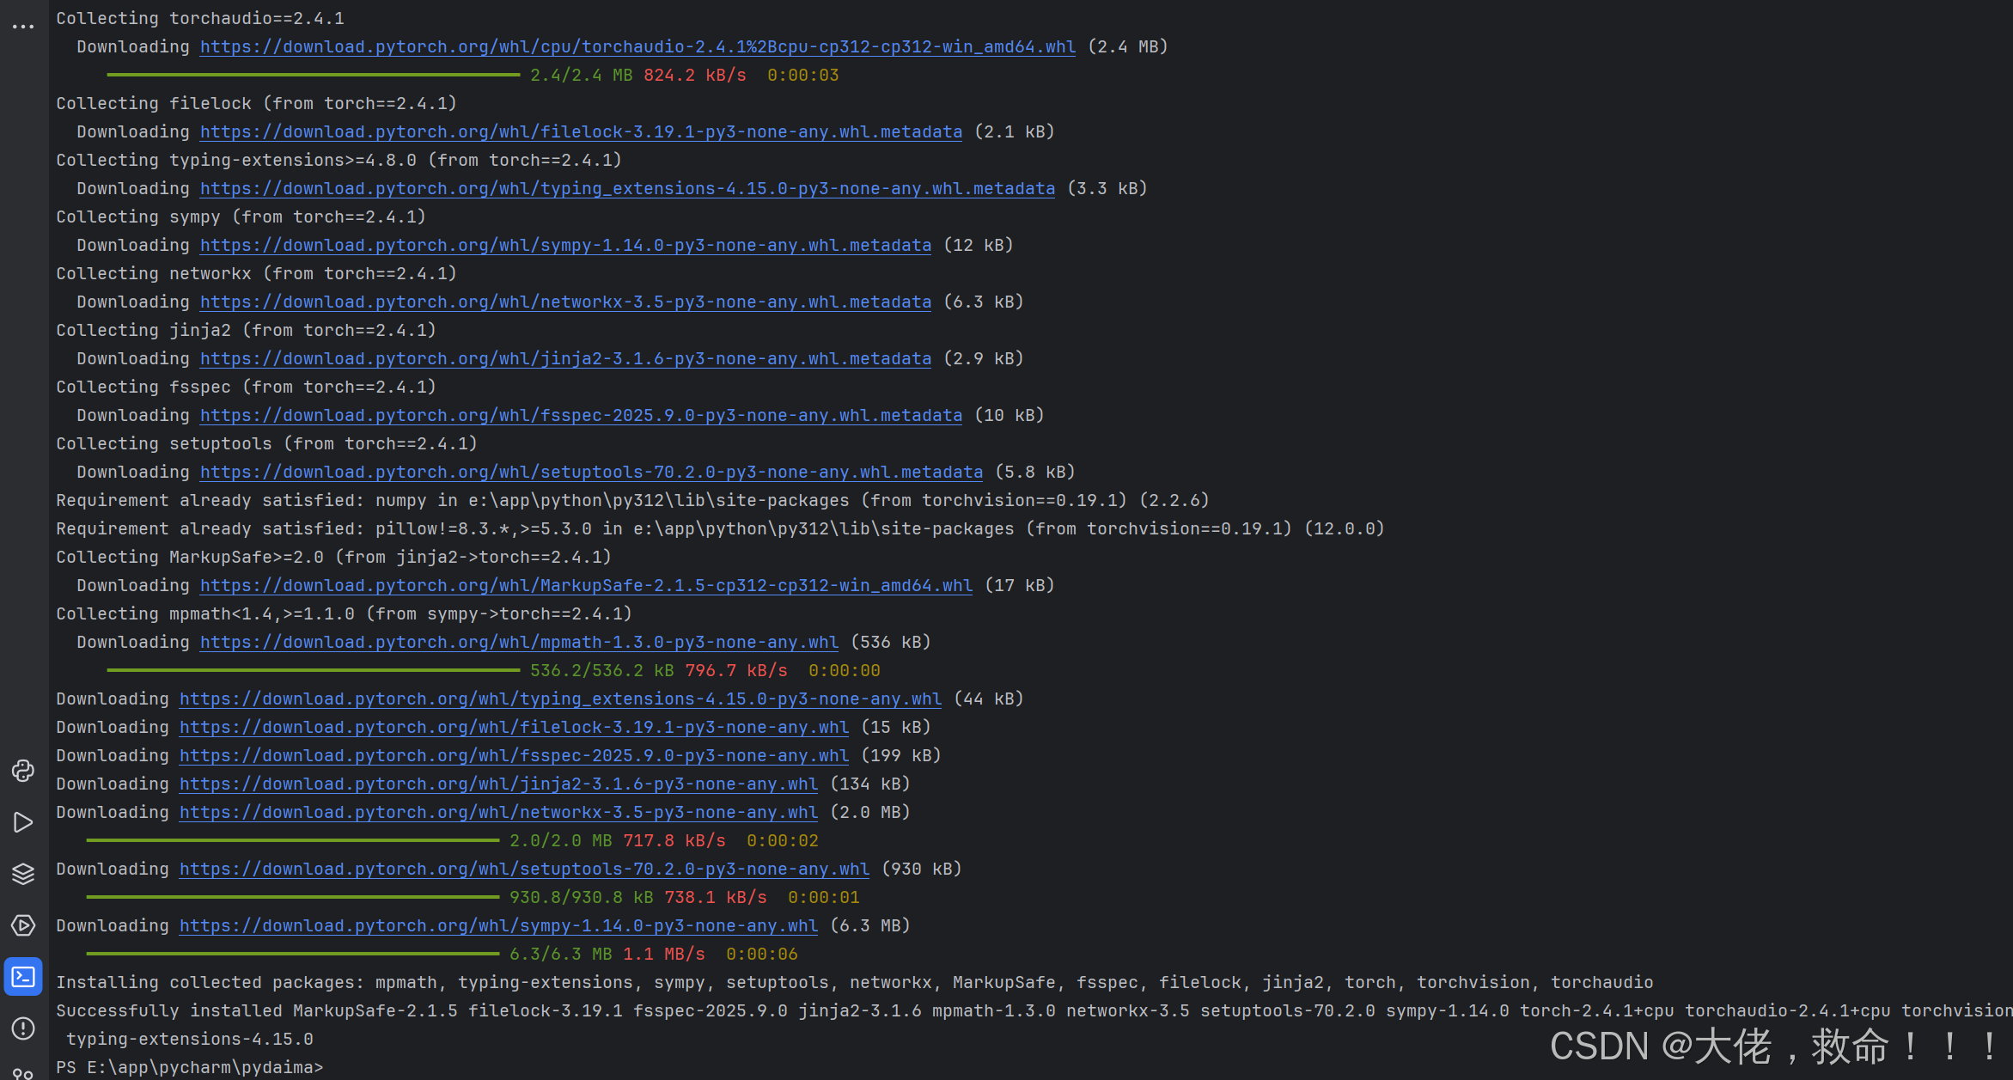Open the Problems tool window
This screenshot has height=1080, width=2013.
coord(23,1028)
